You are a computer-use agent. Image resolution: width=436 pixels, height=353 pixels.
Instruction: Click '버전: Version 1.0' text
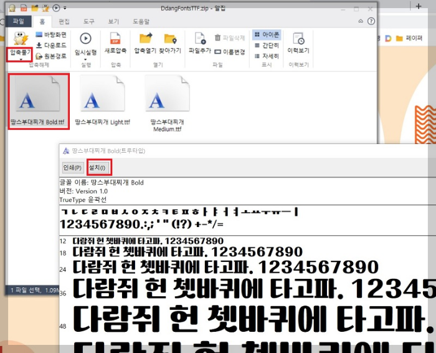pyautogui.click(x=83, y=191)
